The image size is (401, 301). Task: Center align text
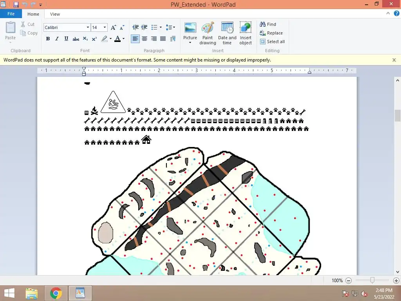tap(145, 39)
